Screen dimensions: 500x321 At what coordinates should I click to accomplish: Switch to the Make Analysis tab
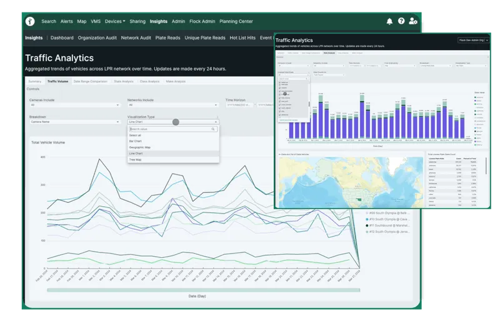[x=176, y=81]
